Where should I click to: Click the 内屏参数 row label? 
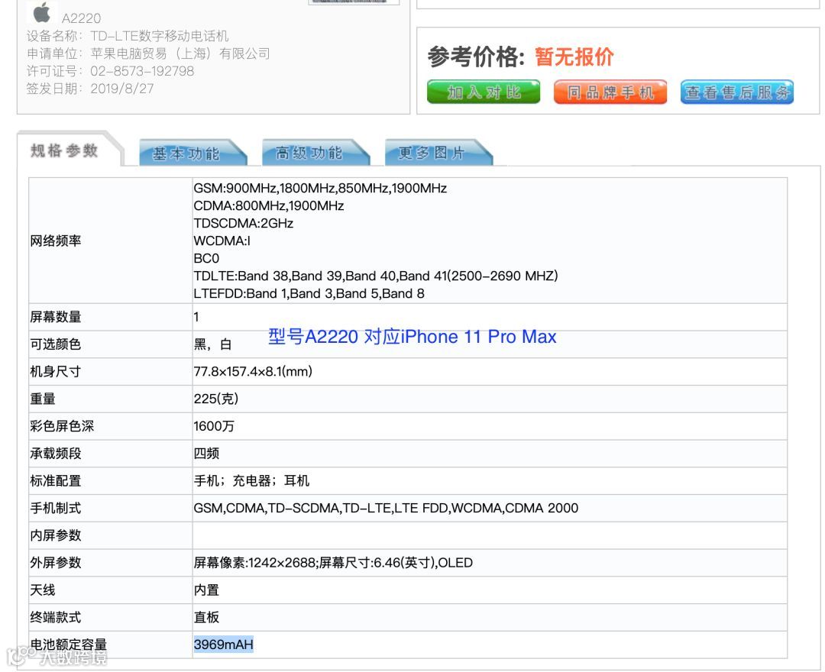[55, 536]
